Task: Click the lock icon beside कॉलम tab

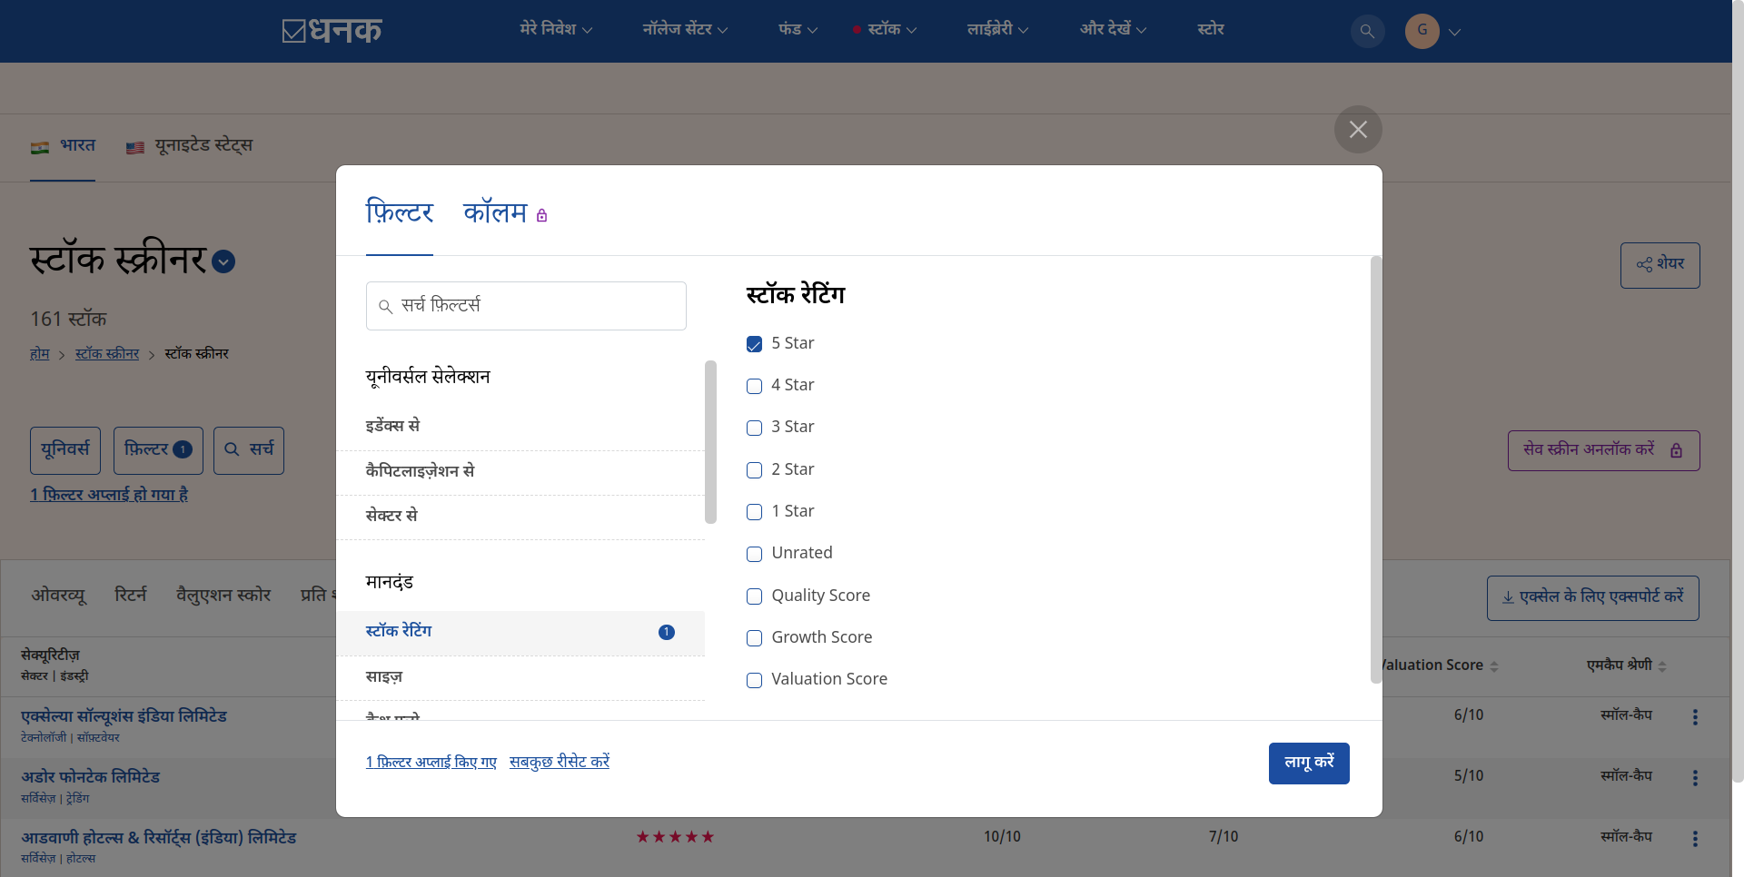Action: (542, 216)
